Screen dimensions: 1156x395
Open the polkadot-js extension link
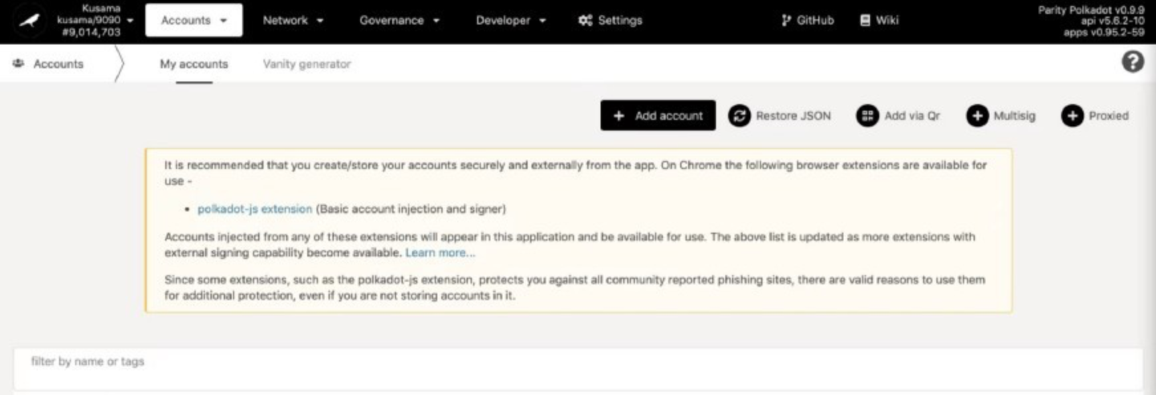pyautogui.click(x=255, y=209)
